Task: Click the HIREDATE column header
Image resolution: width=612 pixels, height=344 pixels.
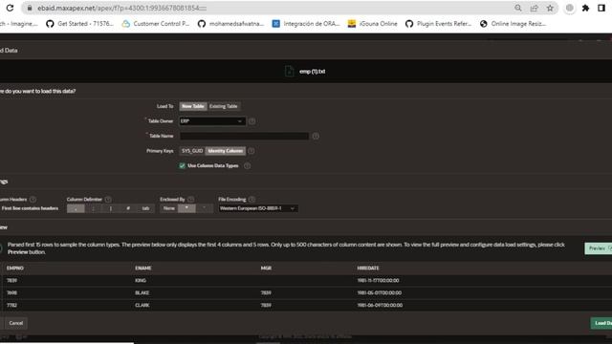Action: click(x=368, y=269)
